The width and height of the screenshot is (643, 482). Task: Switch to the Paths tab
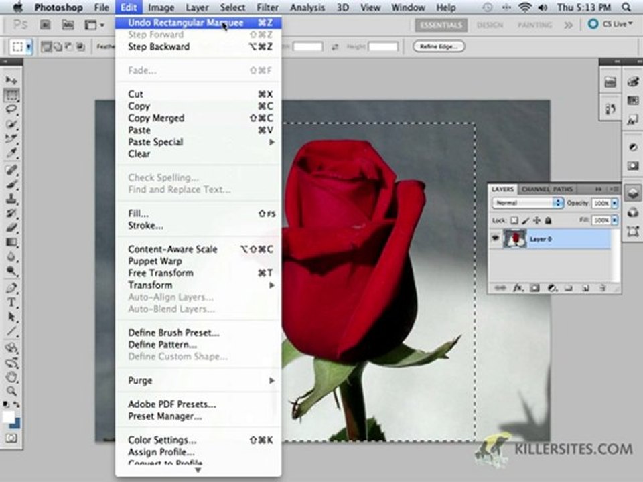click(x=563, y=189)
